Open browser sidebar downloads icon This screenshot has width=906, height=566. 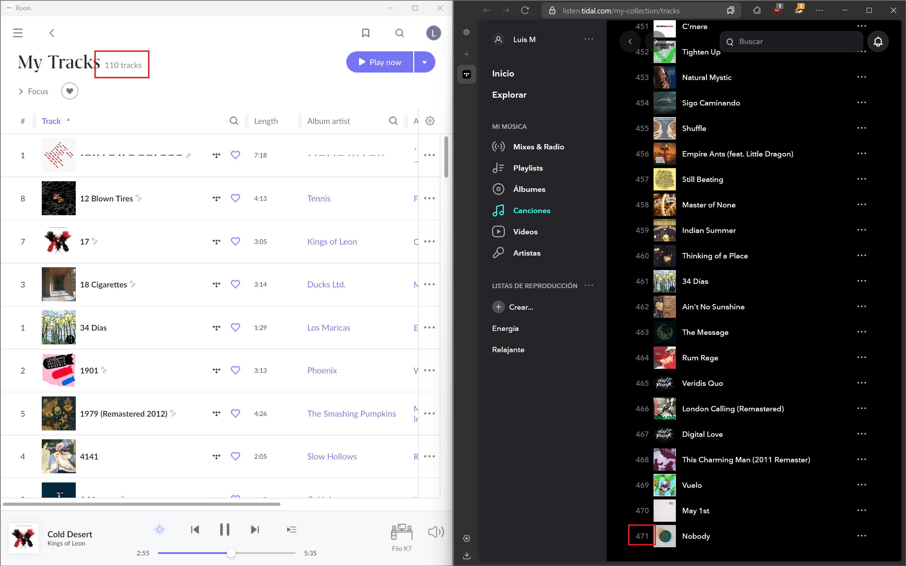[x=467, y=555]
